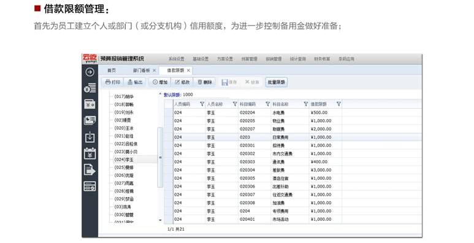Click the ¥2,000.00 loan limit cell
474x243 pixels.
pos(325,129)
